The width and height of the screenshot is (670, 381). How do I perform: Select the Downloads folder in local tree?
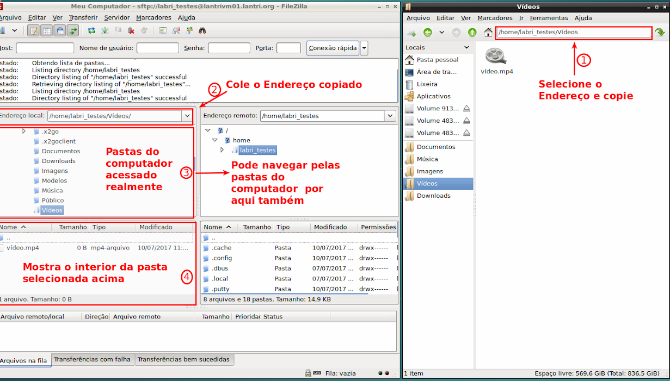pyautogui.click(x=58, y=161)
